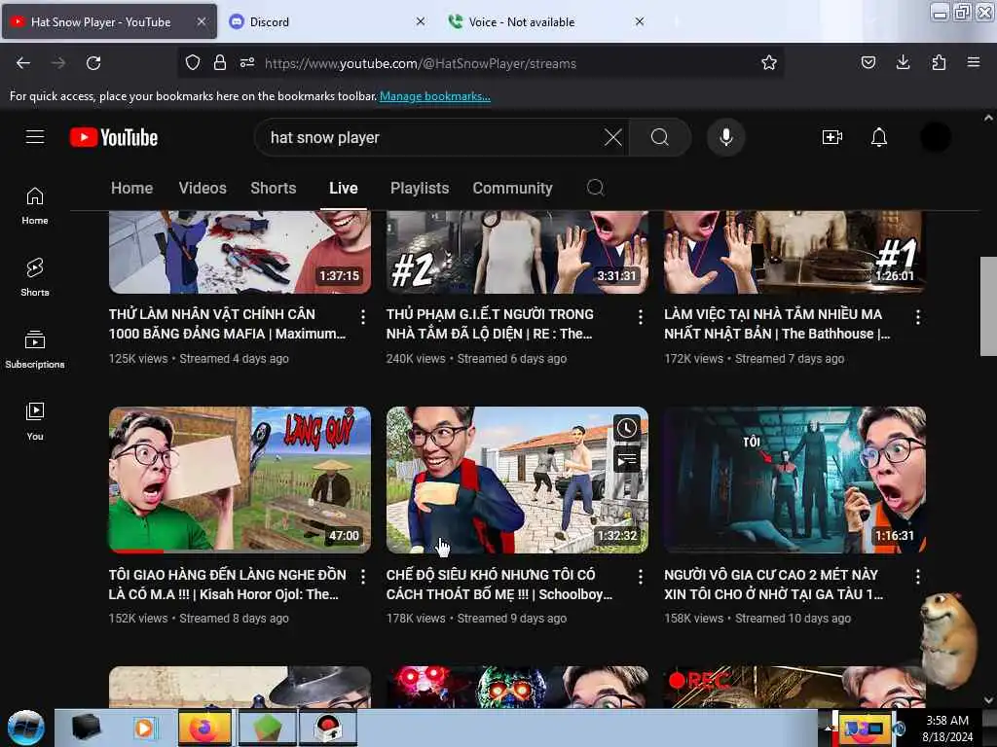Image resolution: width=997 pixels, height=747 pixels.
Task: Open the green cube taskbar app
Action: click(267, 728)
